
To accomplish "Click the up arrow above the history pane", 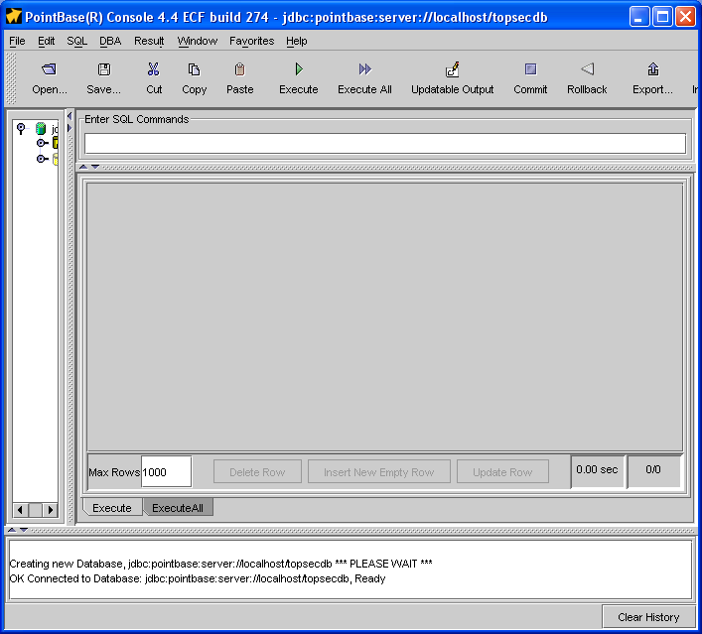I will (x=12, y=530).
